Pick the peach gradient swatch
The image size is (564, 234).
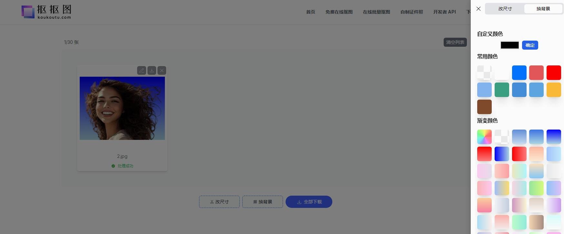click(536, 154)
